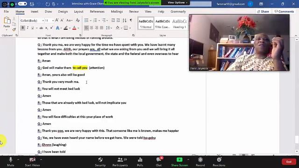The width and height of the screenshot is (299, 168).
Task: Open the Line Spacing dropdown
Action: tap(109, 28)
